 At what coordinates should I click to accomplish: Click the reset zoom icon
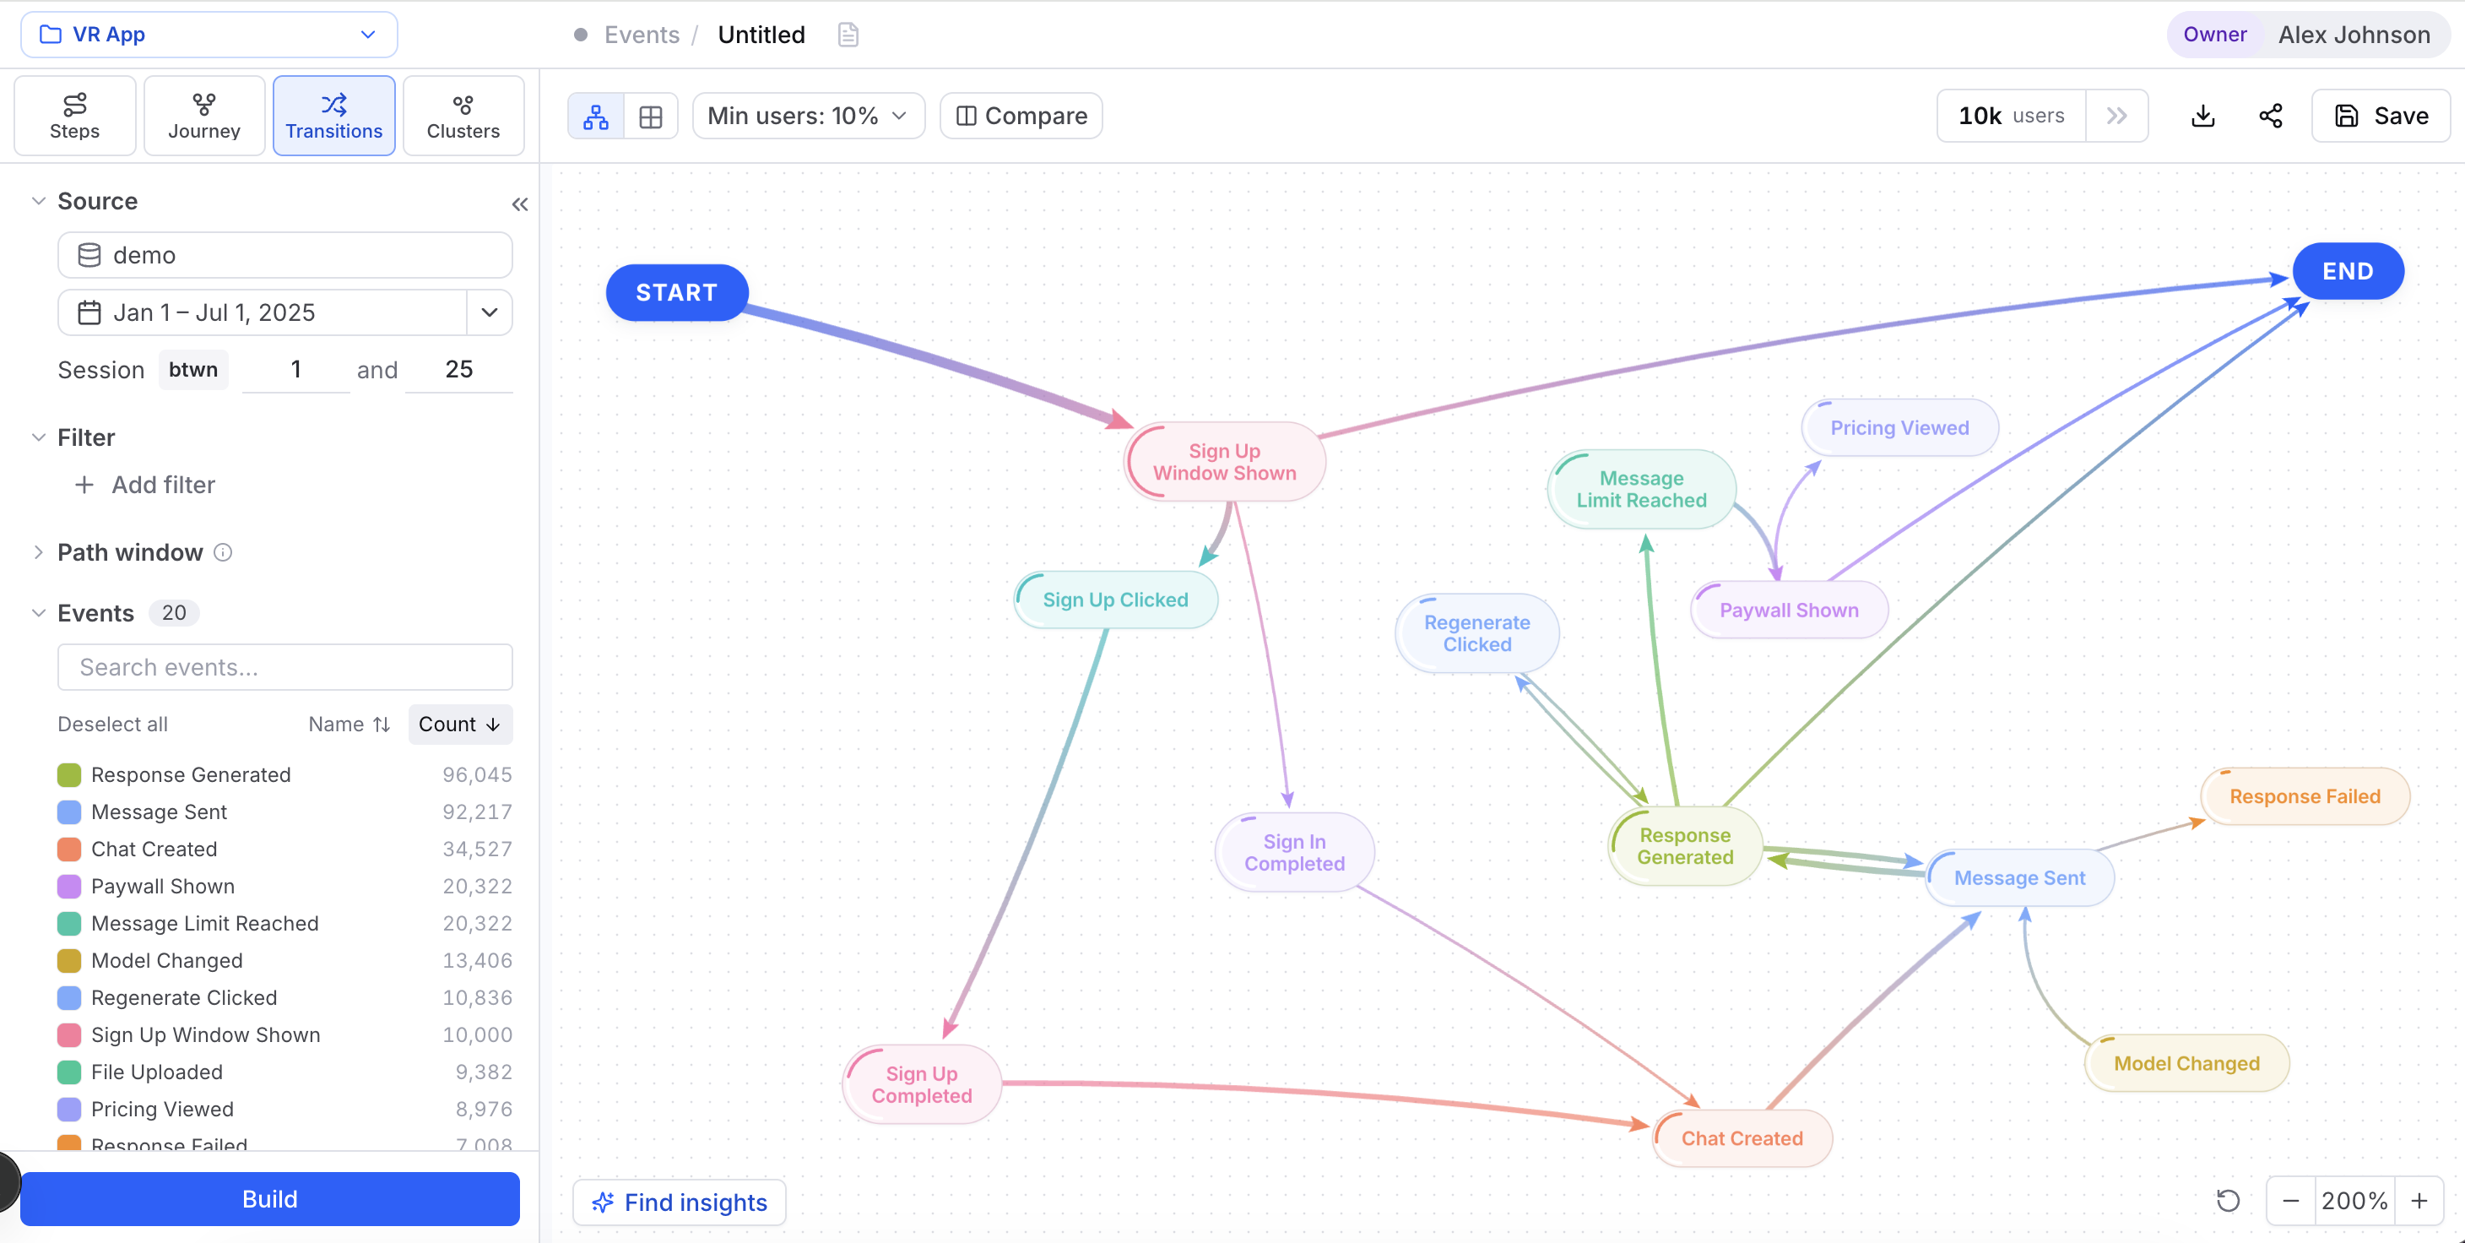(x=2228, y=1200)
